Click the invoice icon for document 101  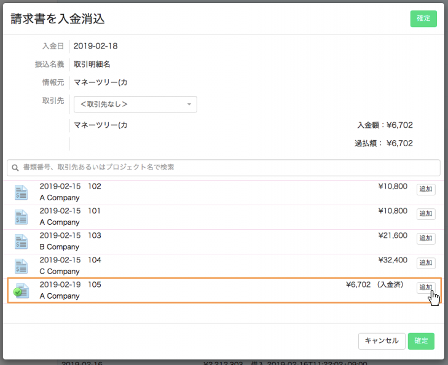[x=21, y=217]
